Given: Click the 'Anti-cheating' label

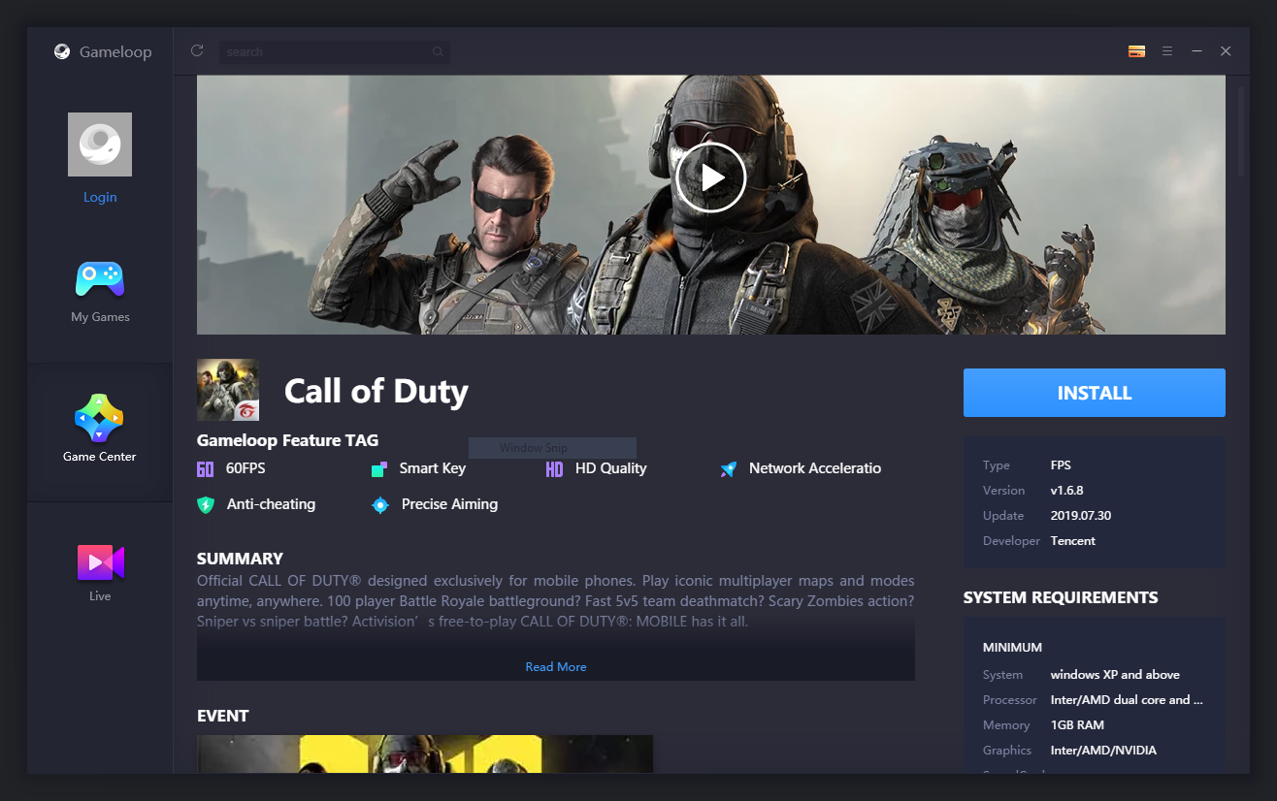Looking at the screenshot, I should [271, 504].
